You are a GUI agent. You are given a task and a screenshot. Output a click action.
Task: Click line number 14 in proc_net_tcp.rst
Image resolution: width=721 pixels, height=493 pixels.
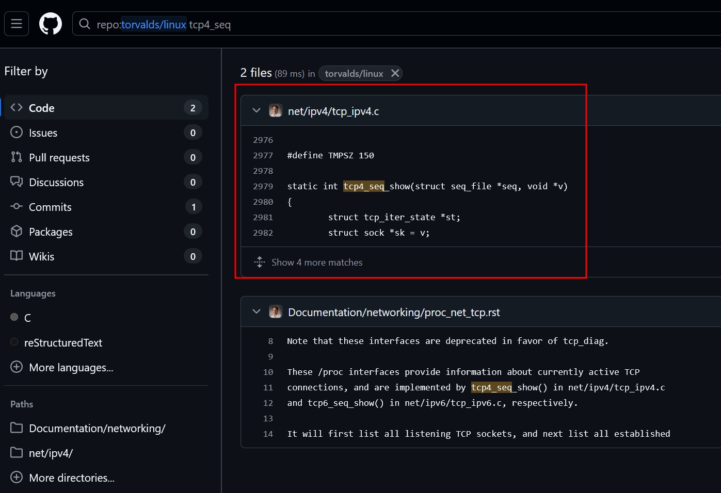coord(268,434)
